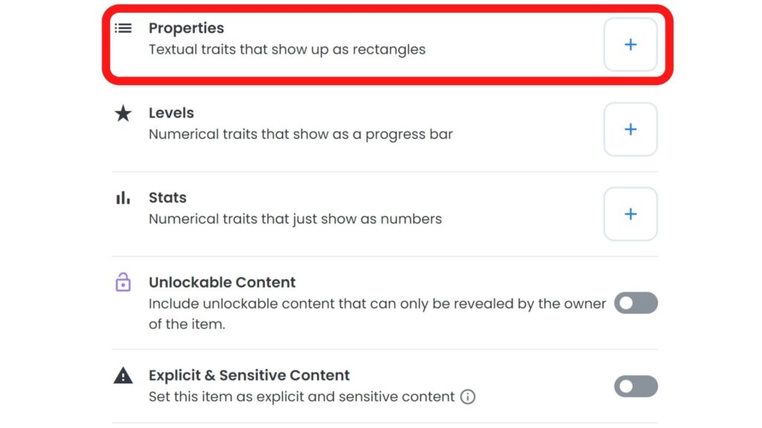Image resolution: width=762 pixels, height=428 pixels.
Task: Open the sensitive content info icon
Action: point(467,397)
